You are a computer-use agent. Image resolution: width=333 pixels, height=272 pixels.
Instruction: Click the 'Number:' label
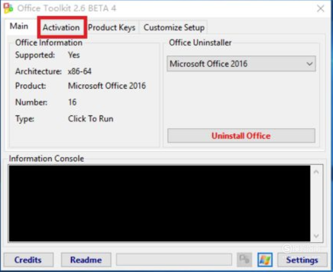pyautogui.click(x=31, y=102)
